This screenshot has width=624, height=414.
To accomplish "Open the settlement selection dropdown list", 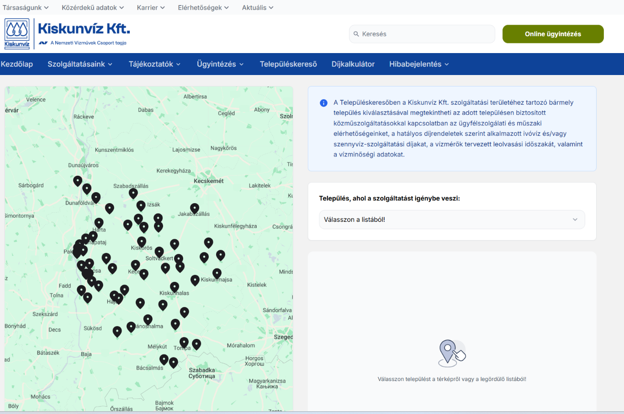I will pyautogui.click(x=451, y=220).
